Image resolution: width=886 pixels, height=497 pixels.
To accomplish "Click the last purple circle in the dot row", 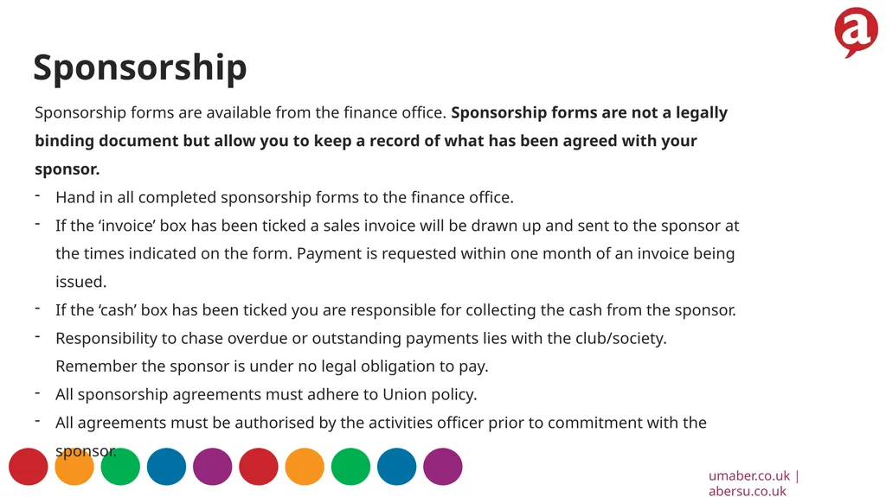I will (443, 467).
